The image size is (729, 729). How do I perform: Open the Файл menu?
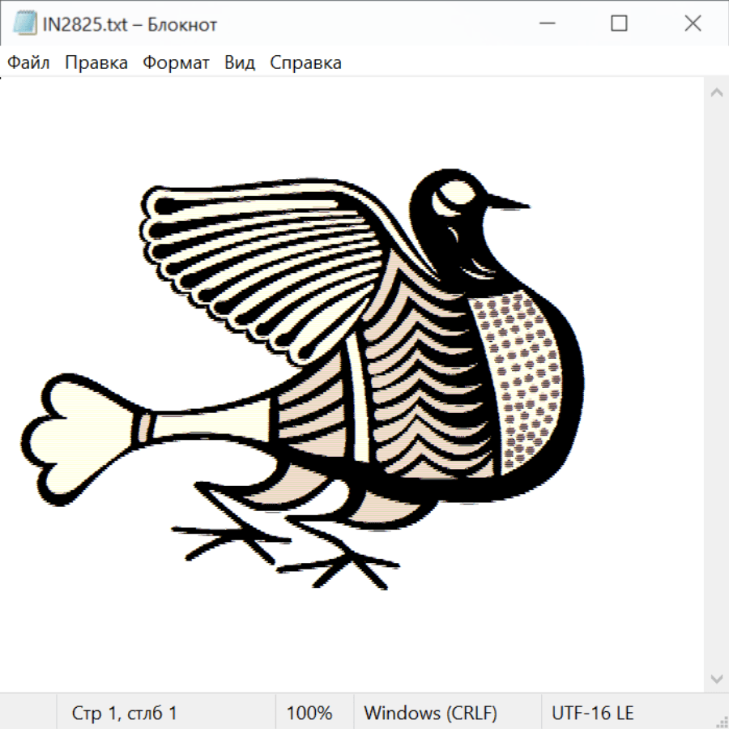click(29, 63)
